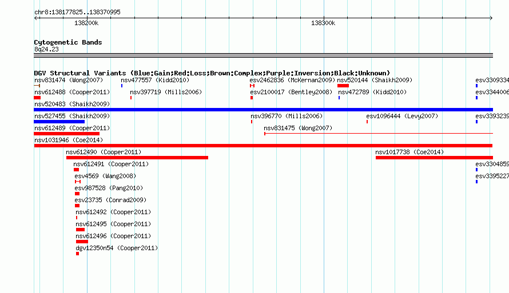
Task: Select the nsv527455 (Shaikh2009) label
Action: coord(72,116)
